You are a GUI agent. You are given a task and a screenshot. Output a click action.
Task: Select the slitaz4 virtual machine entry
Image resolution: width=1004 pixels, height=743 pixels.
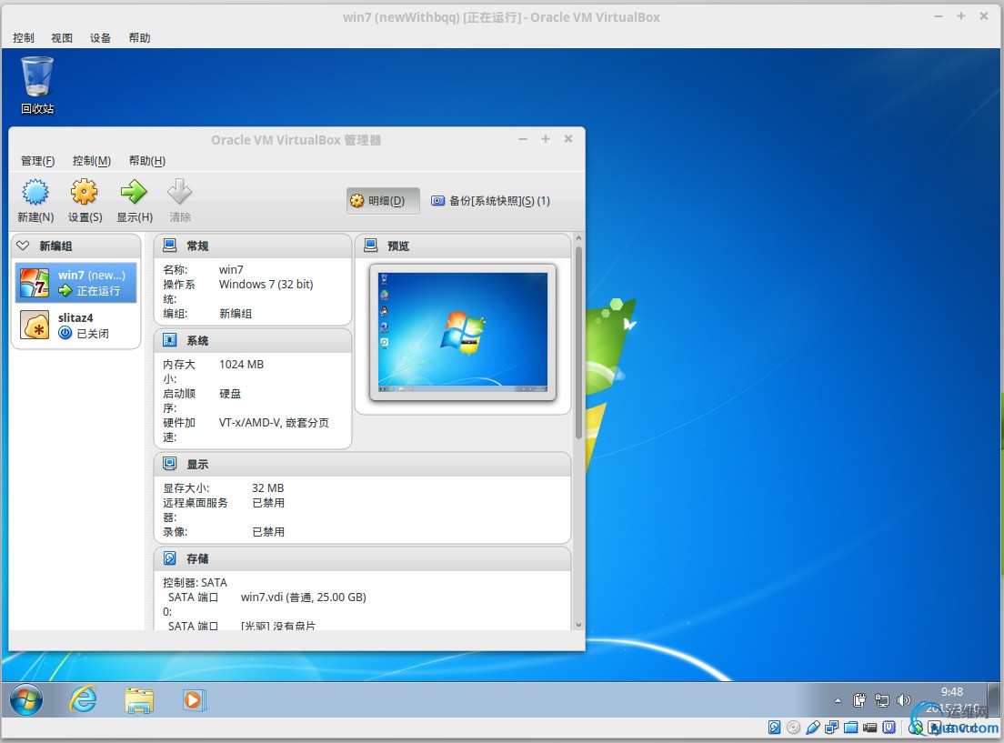coord(76,326)
